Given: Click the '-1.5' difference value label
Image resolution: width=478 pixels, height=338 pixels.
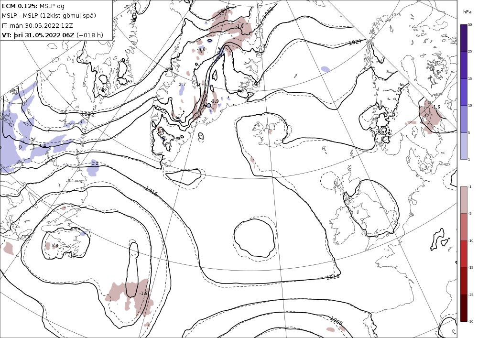Looking at the screenshot, I should pos(143,293).
